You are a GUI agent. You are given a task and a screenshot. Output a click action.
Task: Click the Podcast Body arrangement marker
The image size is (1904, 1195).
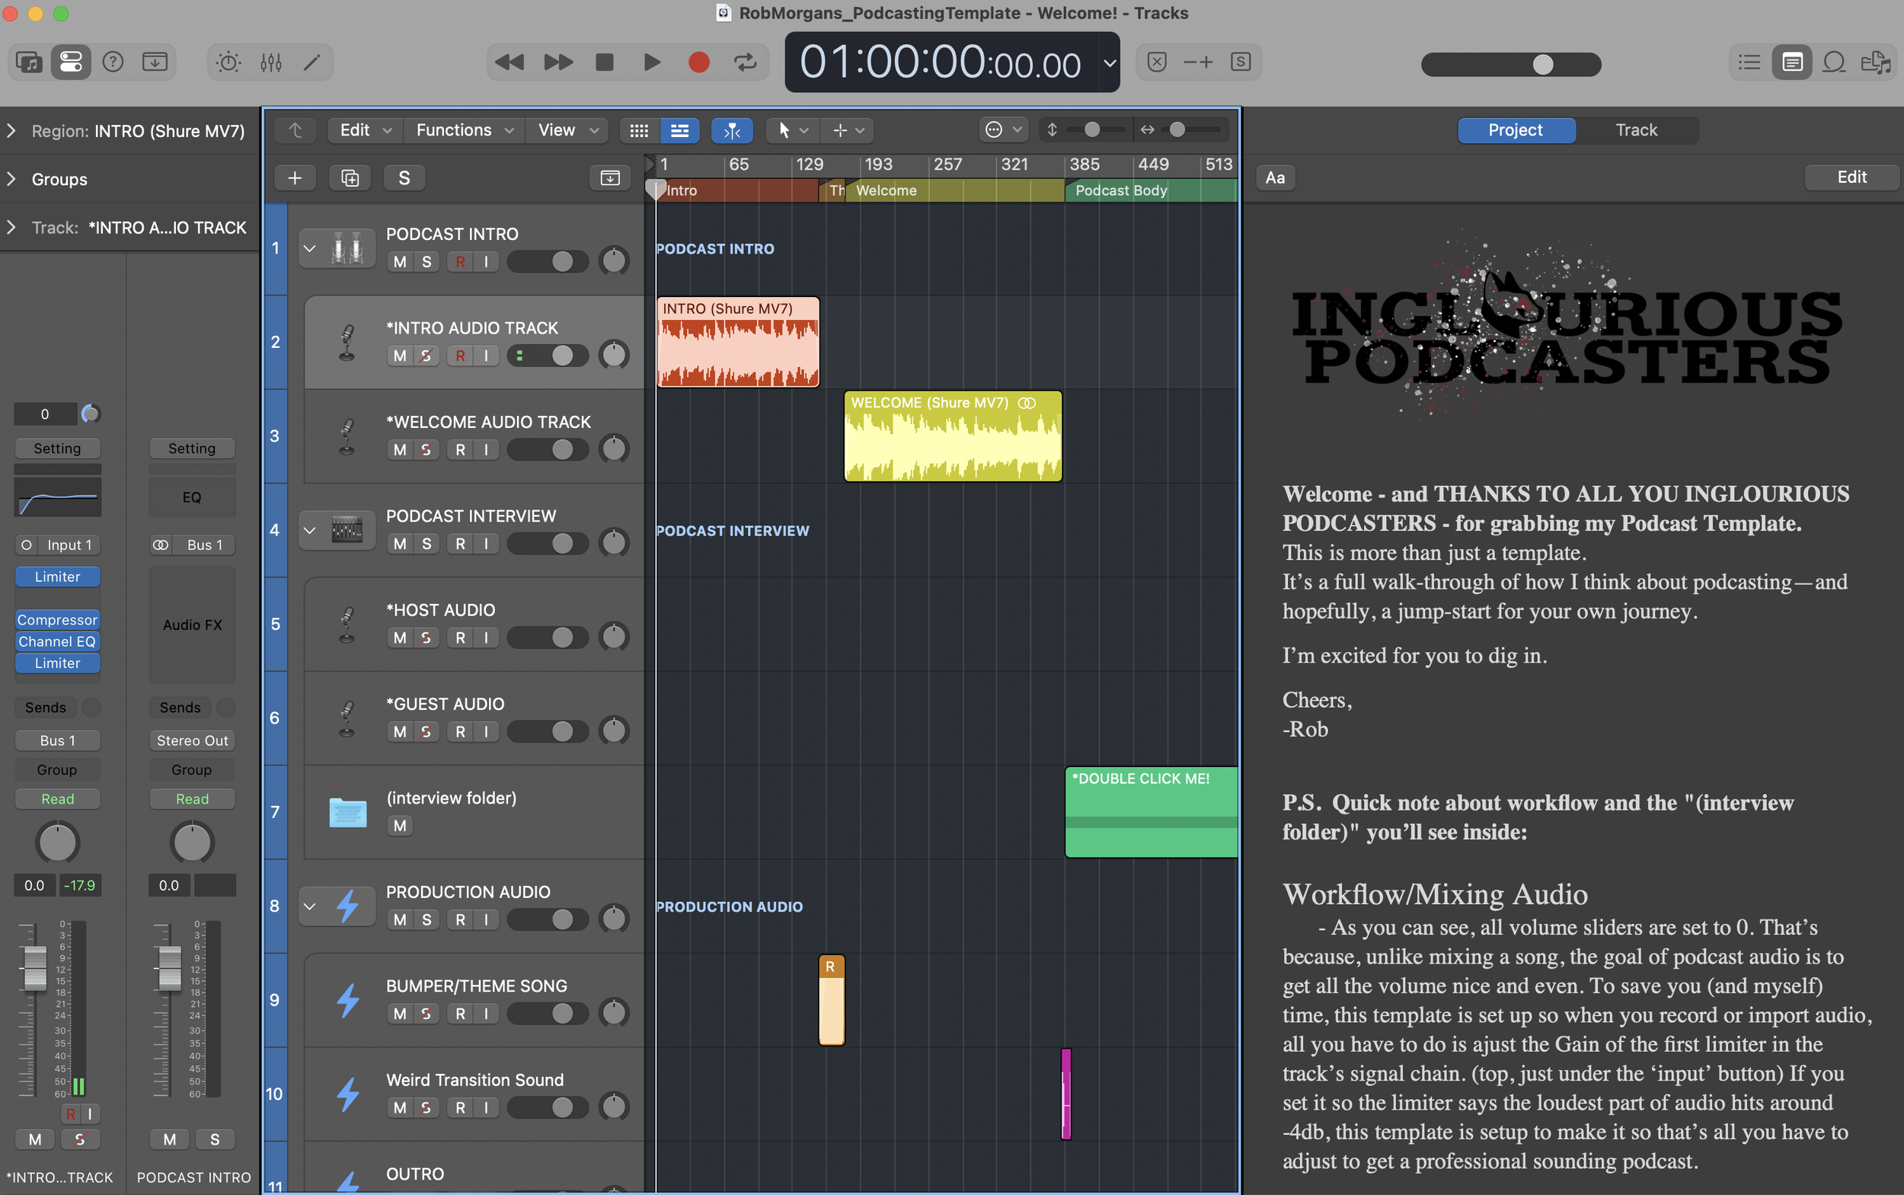[1151, 190]
